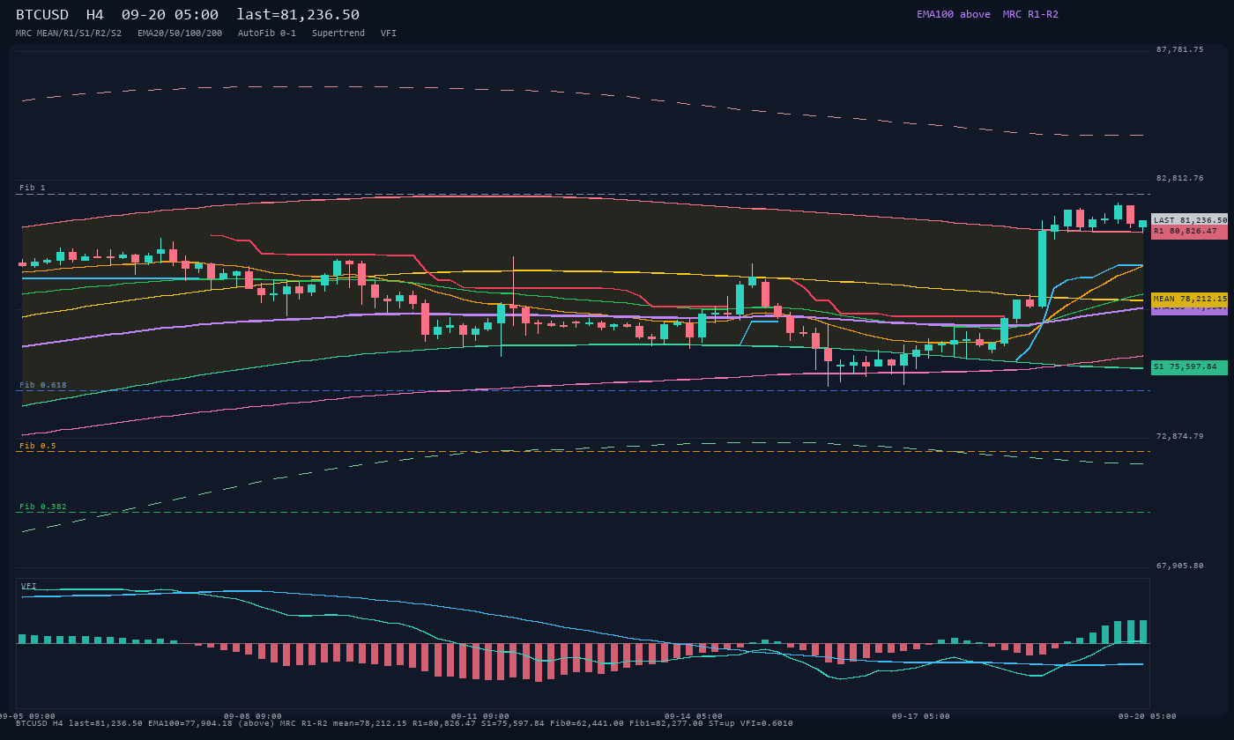Image resolution: width=1234 pixels, height=740 pixels.
Task: Click Fib1=82,277.00 in the bottom status line
Action: click(x=666, y=723)
